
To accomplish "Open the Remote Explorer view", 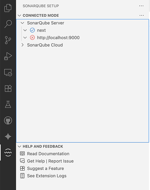I will coord(8,72).
